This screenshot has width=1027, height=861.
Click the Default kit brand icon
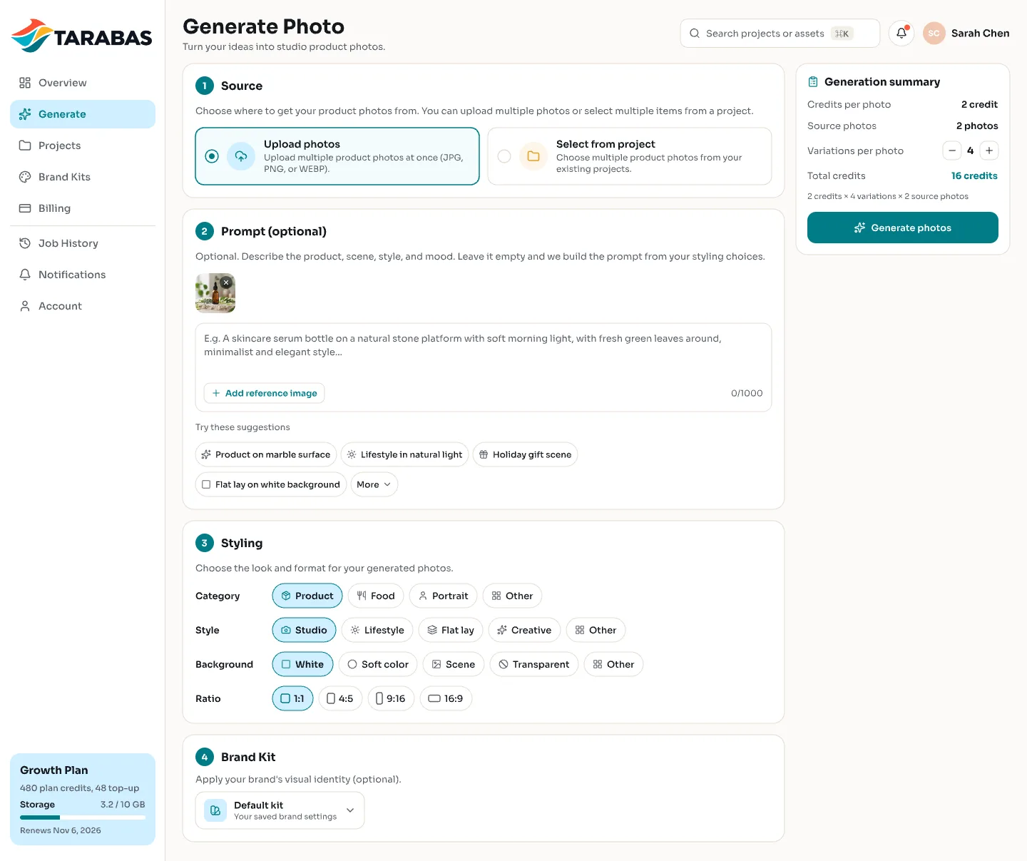(x=215, y=810)
